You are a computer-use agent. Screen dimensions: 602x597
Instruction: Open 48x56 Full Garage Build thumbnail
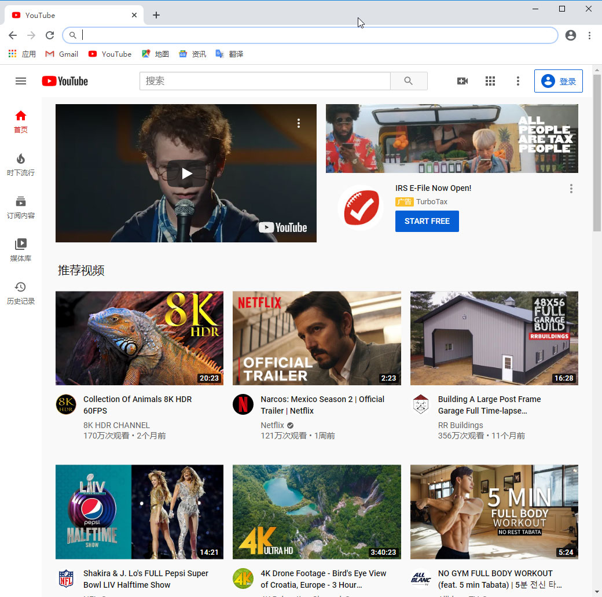point(494,338)
